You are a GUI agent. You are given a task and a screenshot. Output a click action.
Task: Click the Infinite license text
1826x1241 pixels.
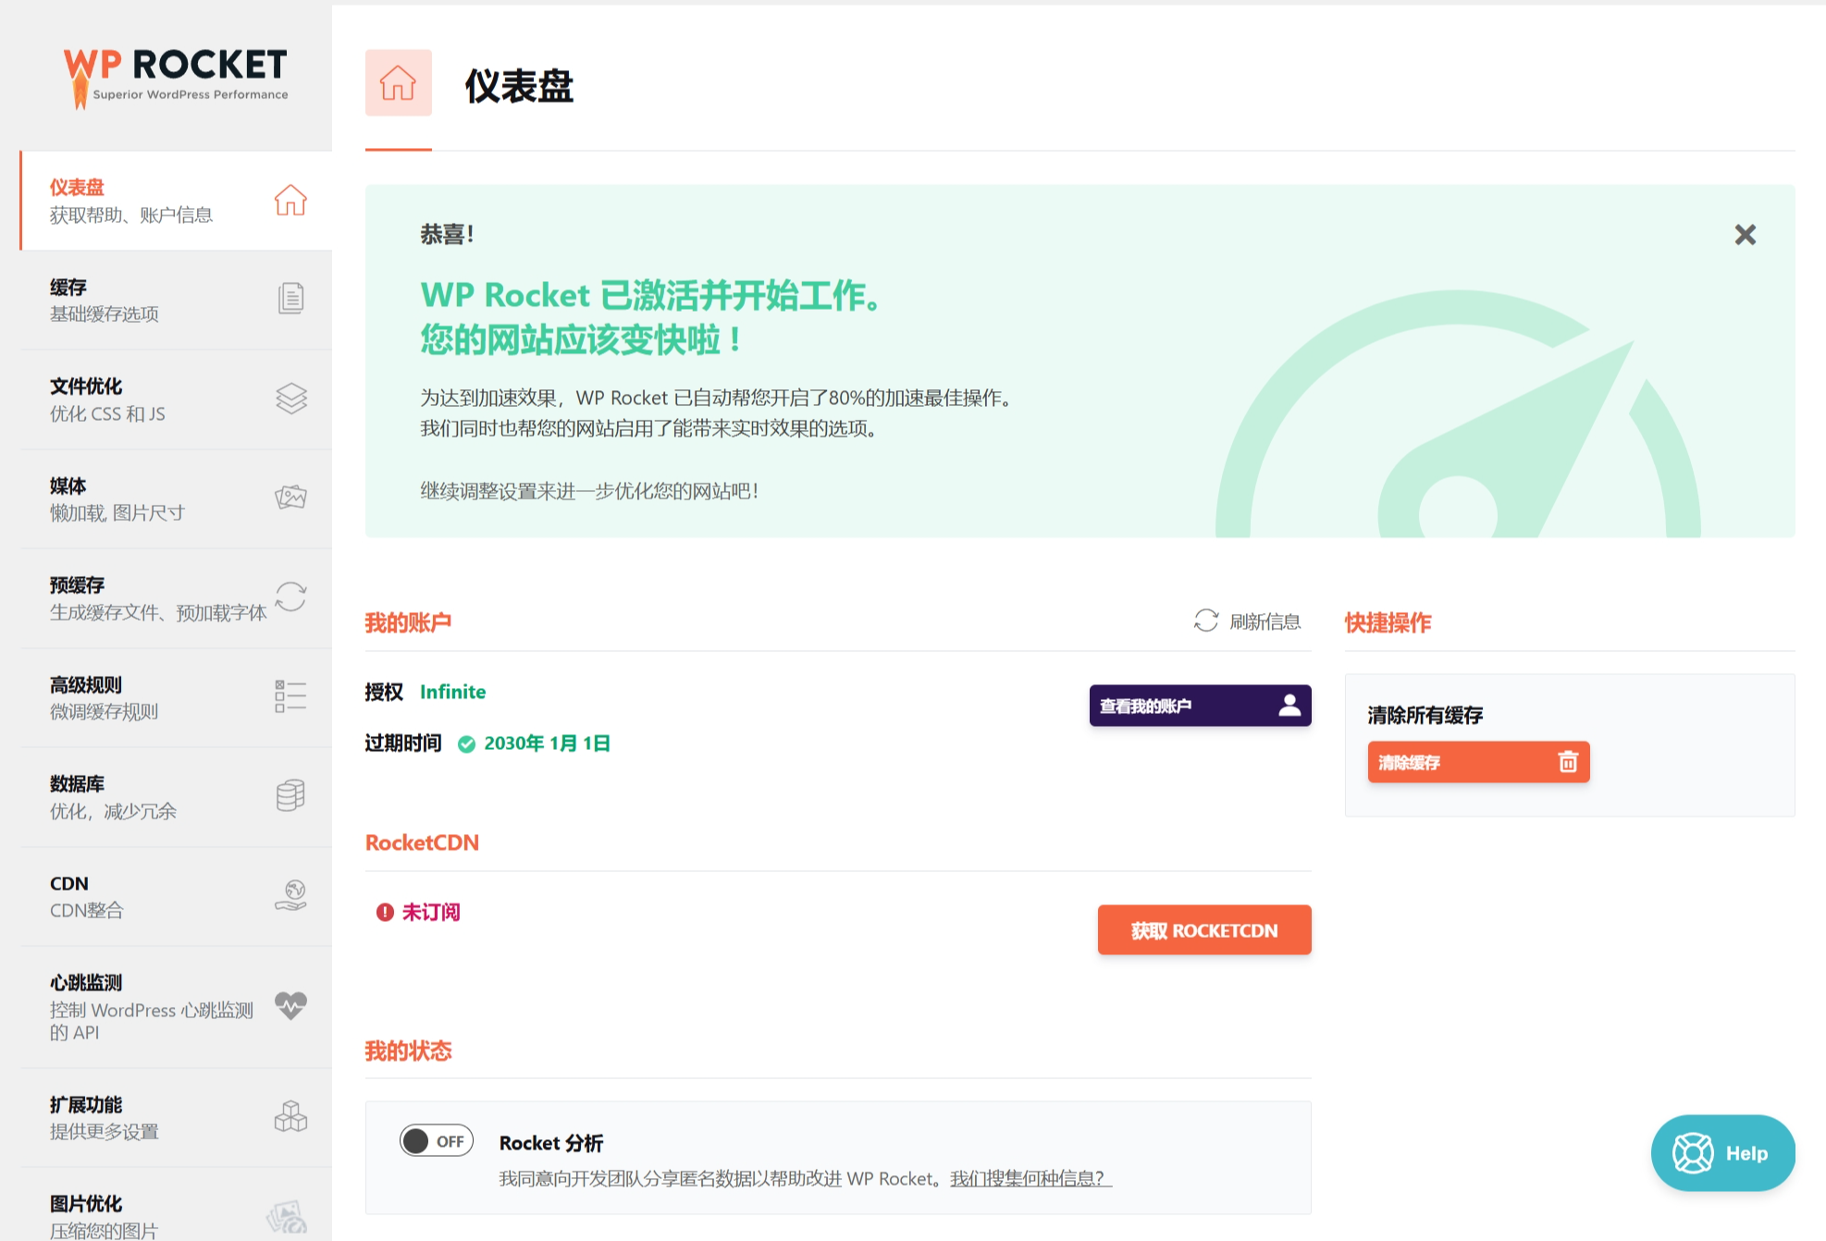[452, 692]
